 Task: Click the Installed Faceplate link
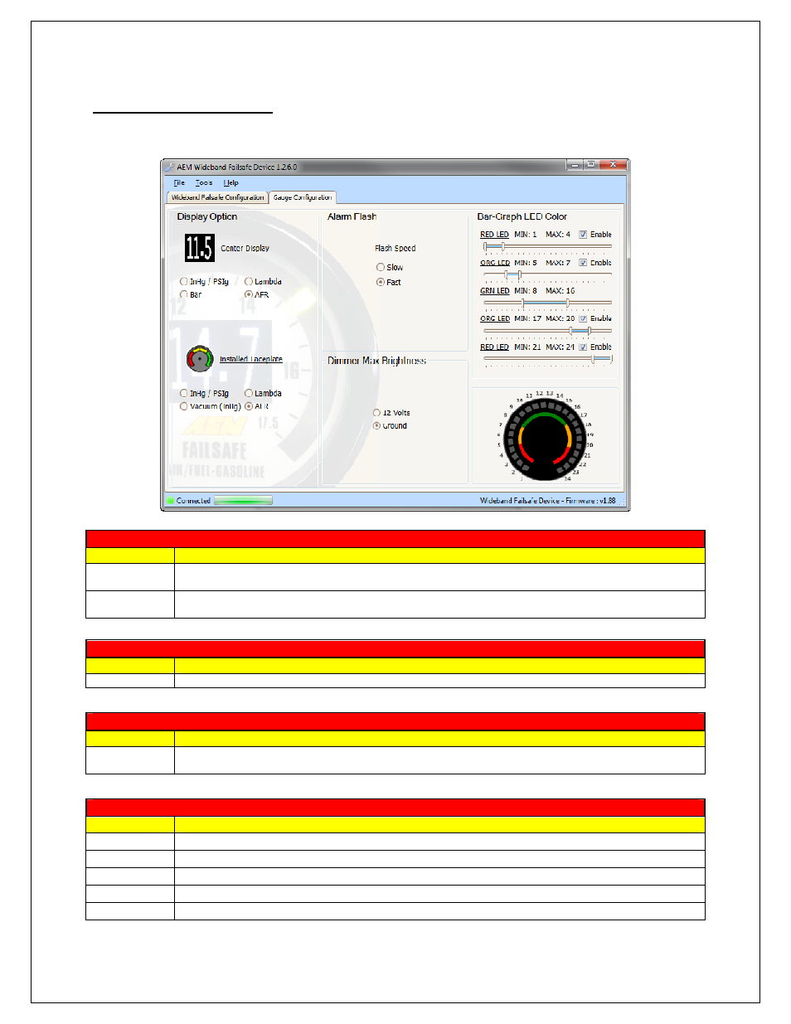click(251, 359)
